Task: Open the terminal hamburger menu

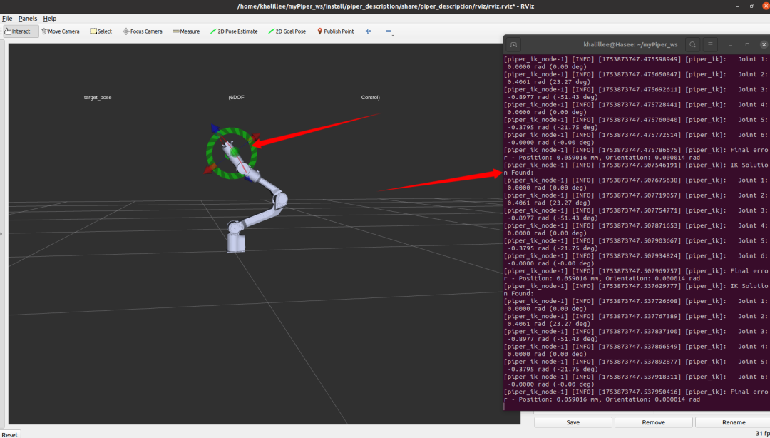Action: 710,44
